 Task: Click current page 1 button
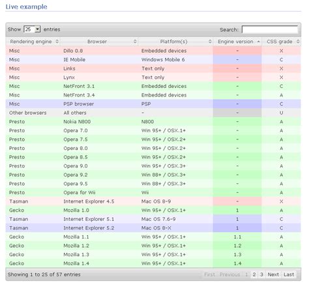click(246, 274)
